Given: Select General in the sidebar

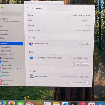Looking at the screenshot, I should click(12, 43).
